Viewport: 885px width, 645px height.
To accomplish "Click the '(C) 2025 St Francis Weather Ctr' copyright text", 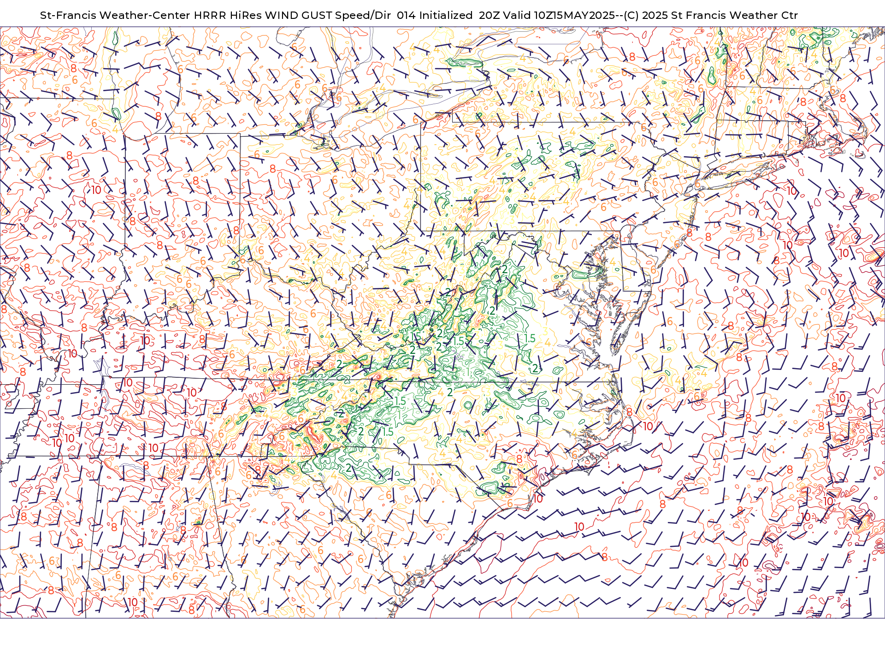I will tap(711, 15).
